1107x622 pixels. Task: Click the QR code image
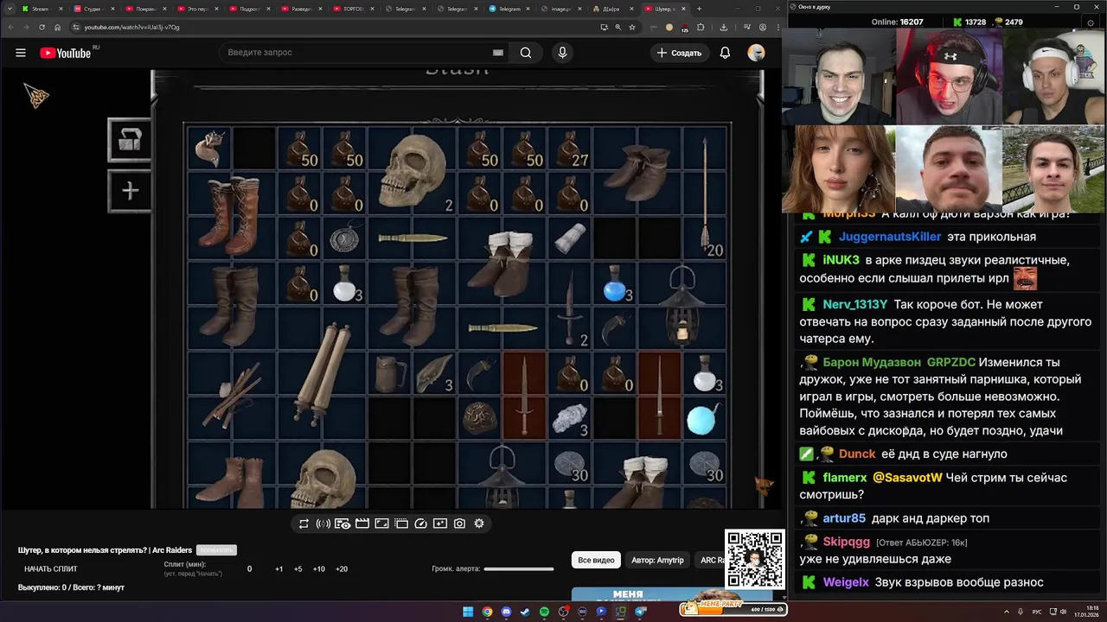(x=755, y=559)
